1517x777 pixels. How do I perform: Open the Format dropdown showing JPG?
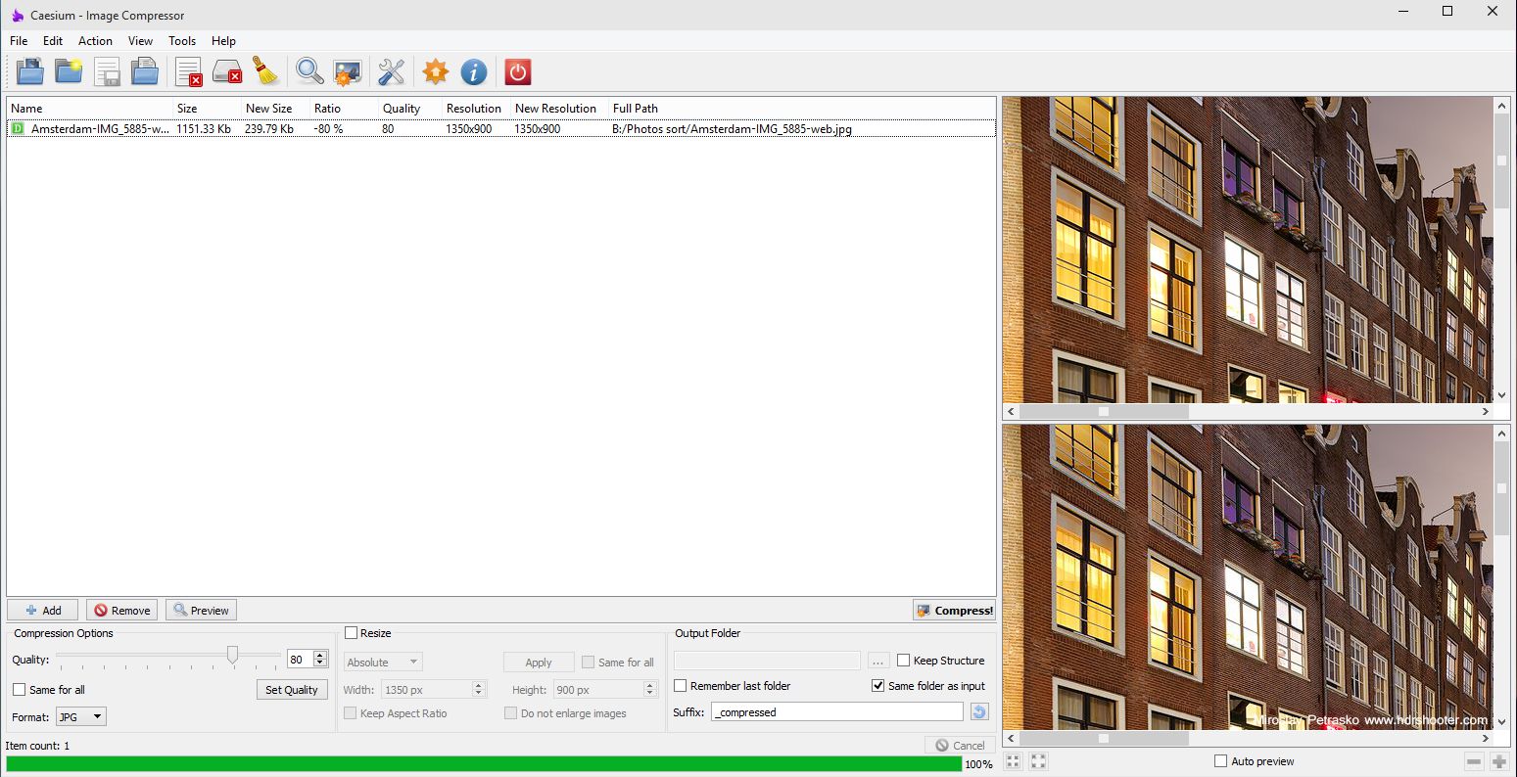click(x=80, y=716)
